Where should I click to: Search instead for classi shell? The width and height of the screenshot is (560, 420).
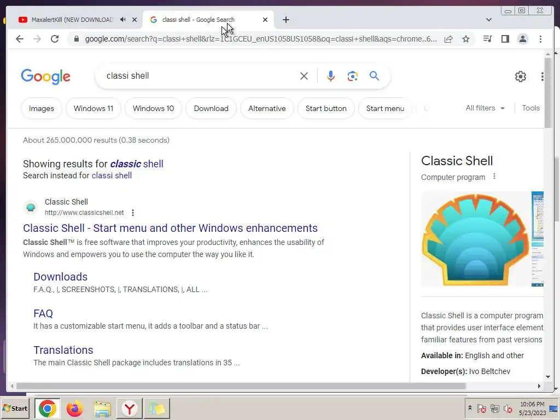112,176
